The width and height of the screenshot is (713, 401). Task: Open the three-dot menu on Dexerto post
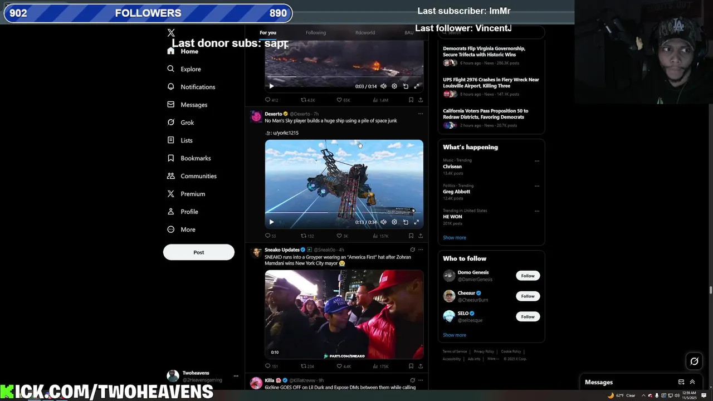(421, 114)
